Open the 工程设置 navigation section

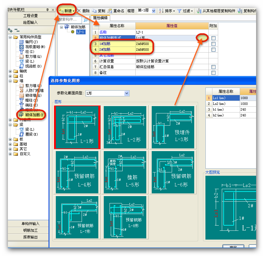click(30, 16)
